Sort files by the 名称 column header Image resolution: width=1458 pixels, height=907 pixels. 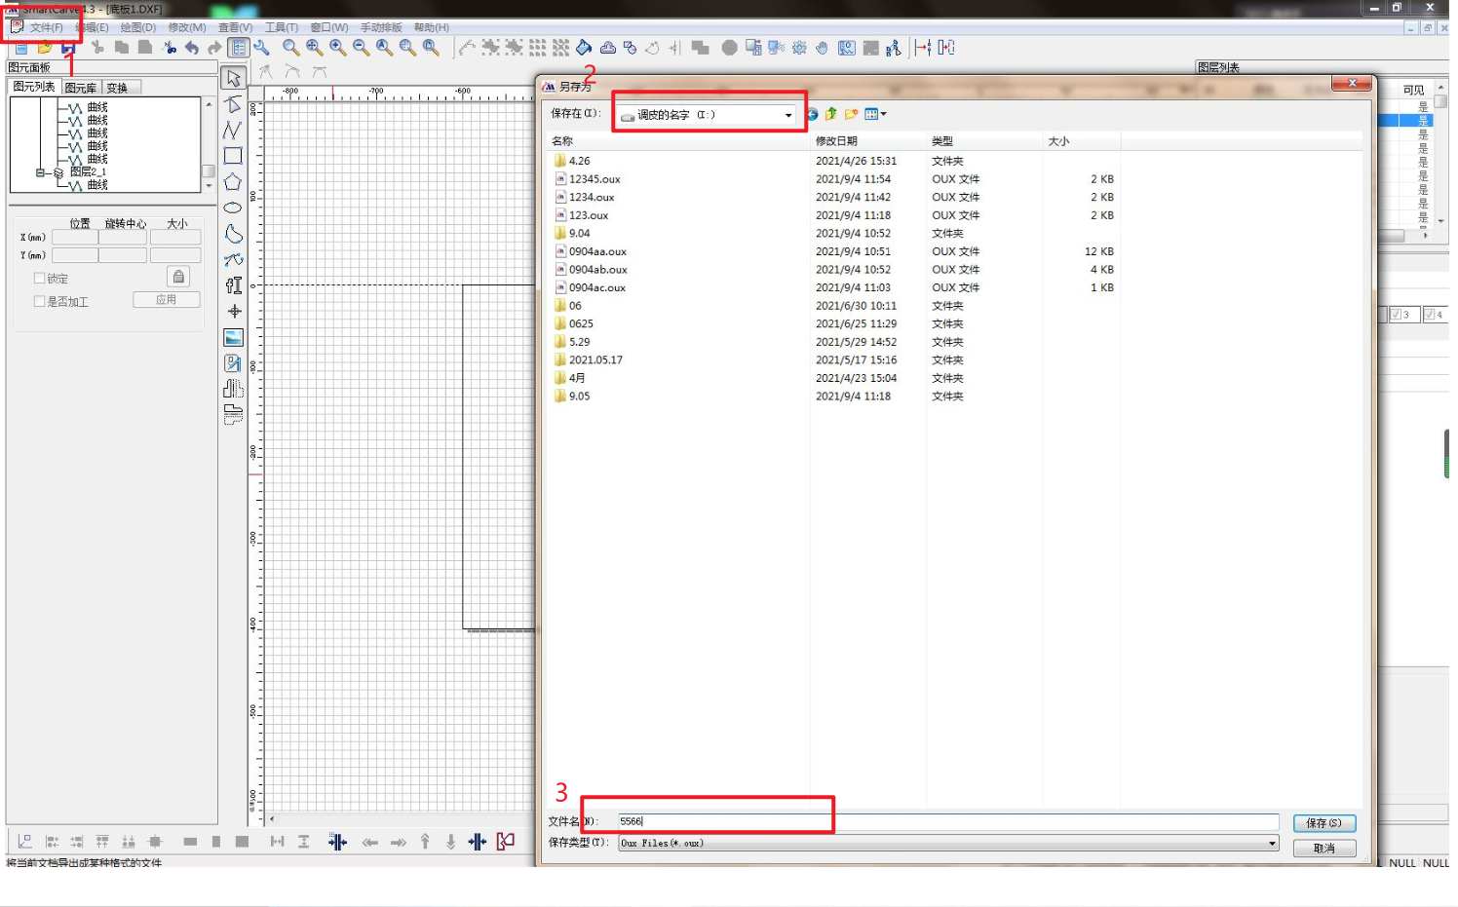click(677, 141)
